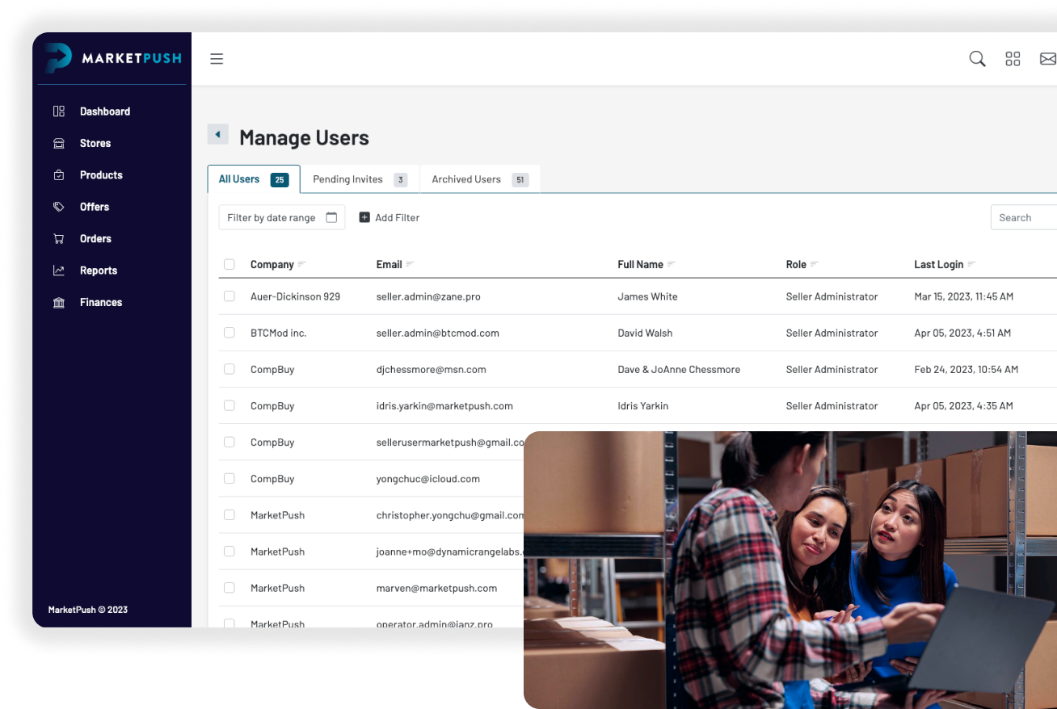Open Orders in the sidebar

[95, 239]
